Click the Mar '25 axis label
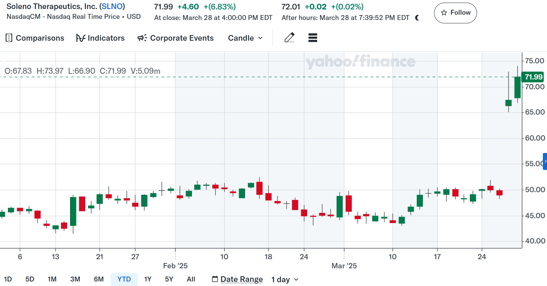The width and height of the screenshot is (547, 286). [344, 266]
